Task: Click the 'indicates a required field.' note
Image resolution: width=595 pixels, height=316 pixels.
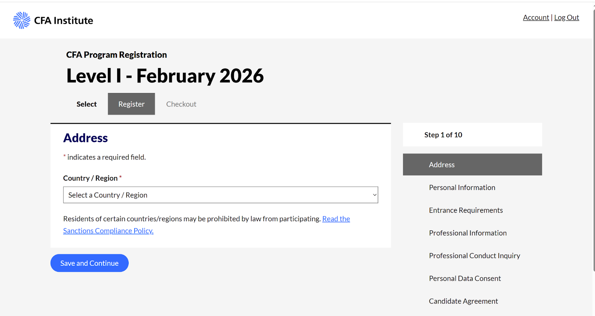Action: (106, 157)
